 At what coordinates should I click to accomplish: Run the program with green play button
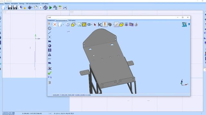[51, 8]
